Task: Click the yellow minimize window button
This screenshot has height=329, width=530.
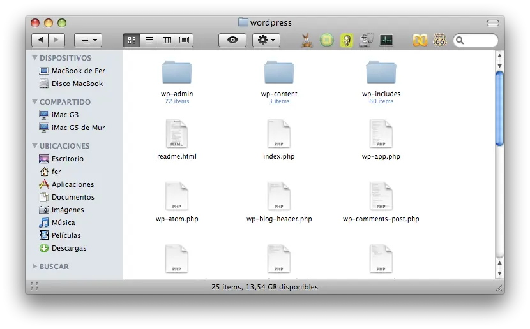Action: (49, 23)
